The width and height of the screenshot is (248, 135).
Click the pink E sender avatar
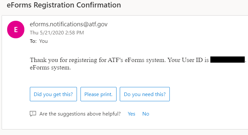click(16, 30)
